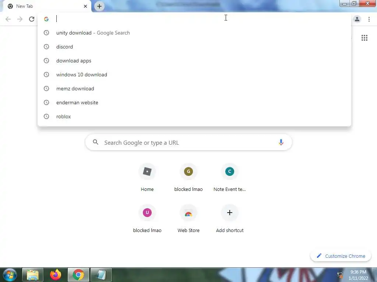Reload the current page
The width and height of the screenshot is (377, 282).
coord(32,19)
